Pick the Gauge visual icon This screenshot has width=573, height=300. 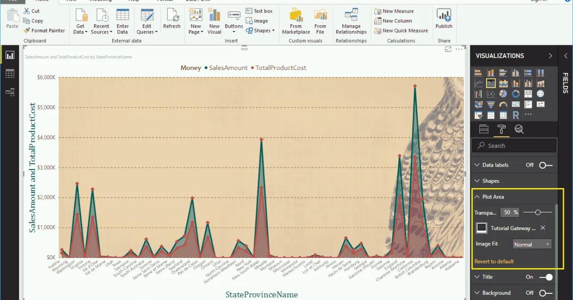coord(503,103)
